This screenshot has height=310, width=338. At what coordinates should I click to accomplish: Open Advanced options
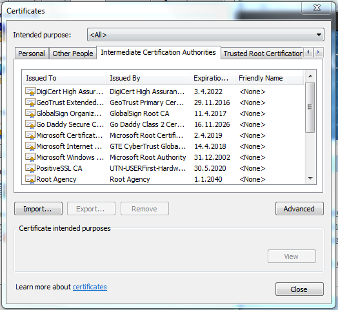[299, 209]
